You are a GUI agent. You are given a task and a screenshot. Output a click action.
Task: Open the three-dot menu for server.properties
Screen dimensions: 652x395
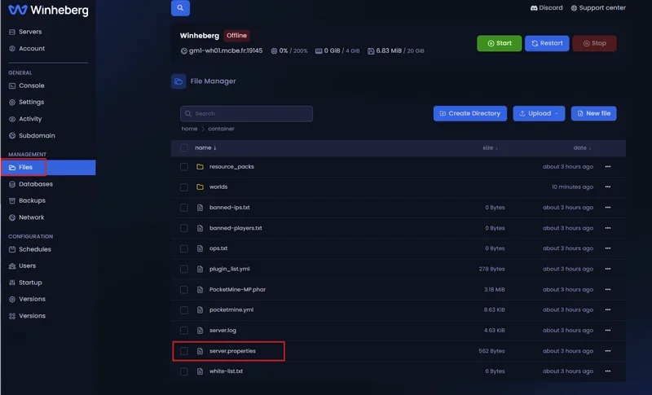(x=607, y=351)
